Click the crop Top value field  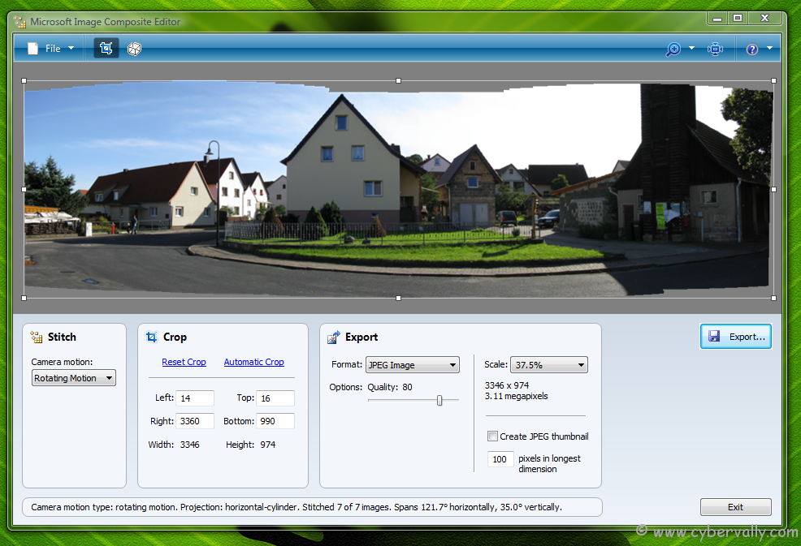click(x=275, y=398)
